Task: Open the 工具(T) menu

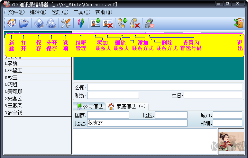Action: (82, 12)
